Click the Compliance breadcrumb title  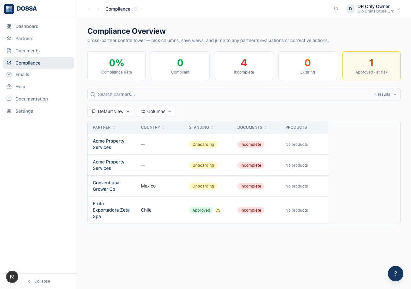pos(118,9)
